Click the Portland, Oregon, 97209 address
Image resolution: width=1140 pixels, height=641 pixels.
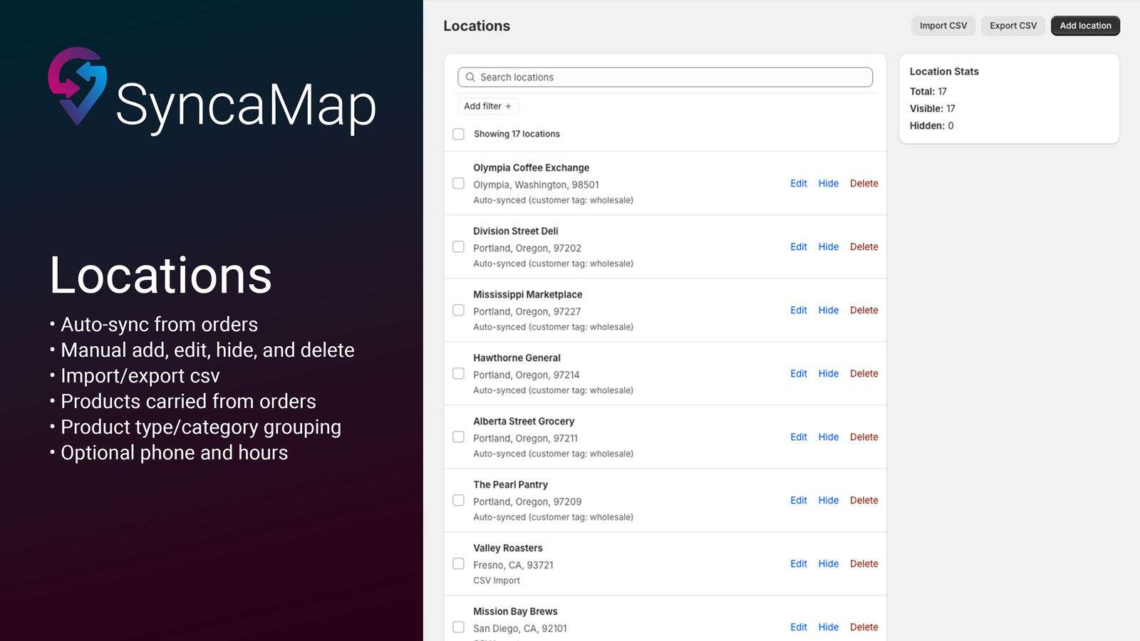(x=527, y=501)
